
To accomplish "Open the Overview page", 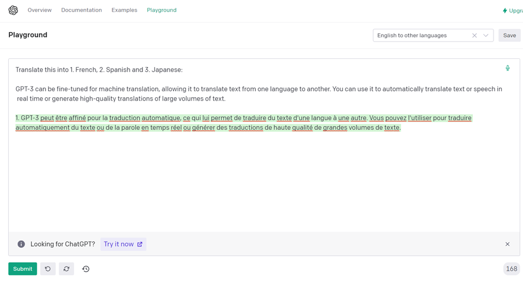I will [x=40, y=10].
